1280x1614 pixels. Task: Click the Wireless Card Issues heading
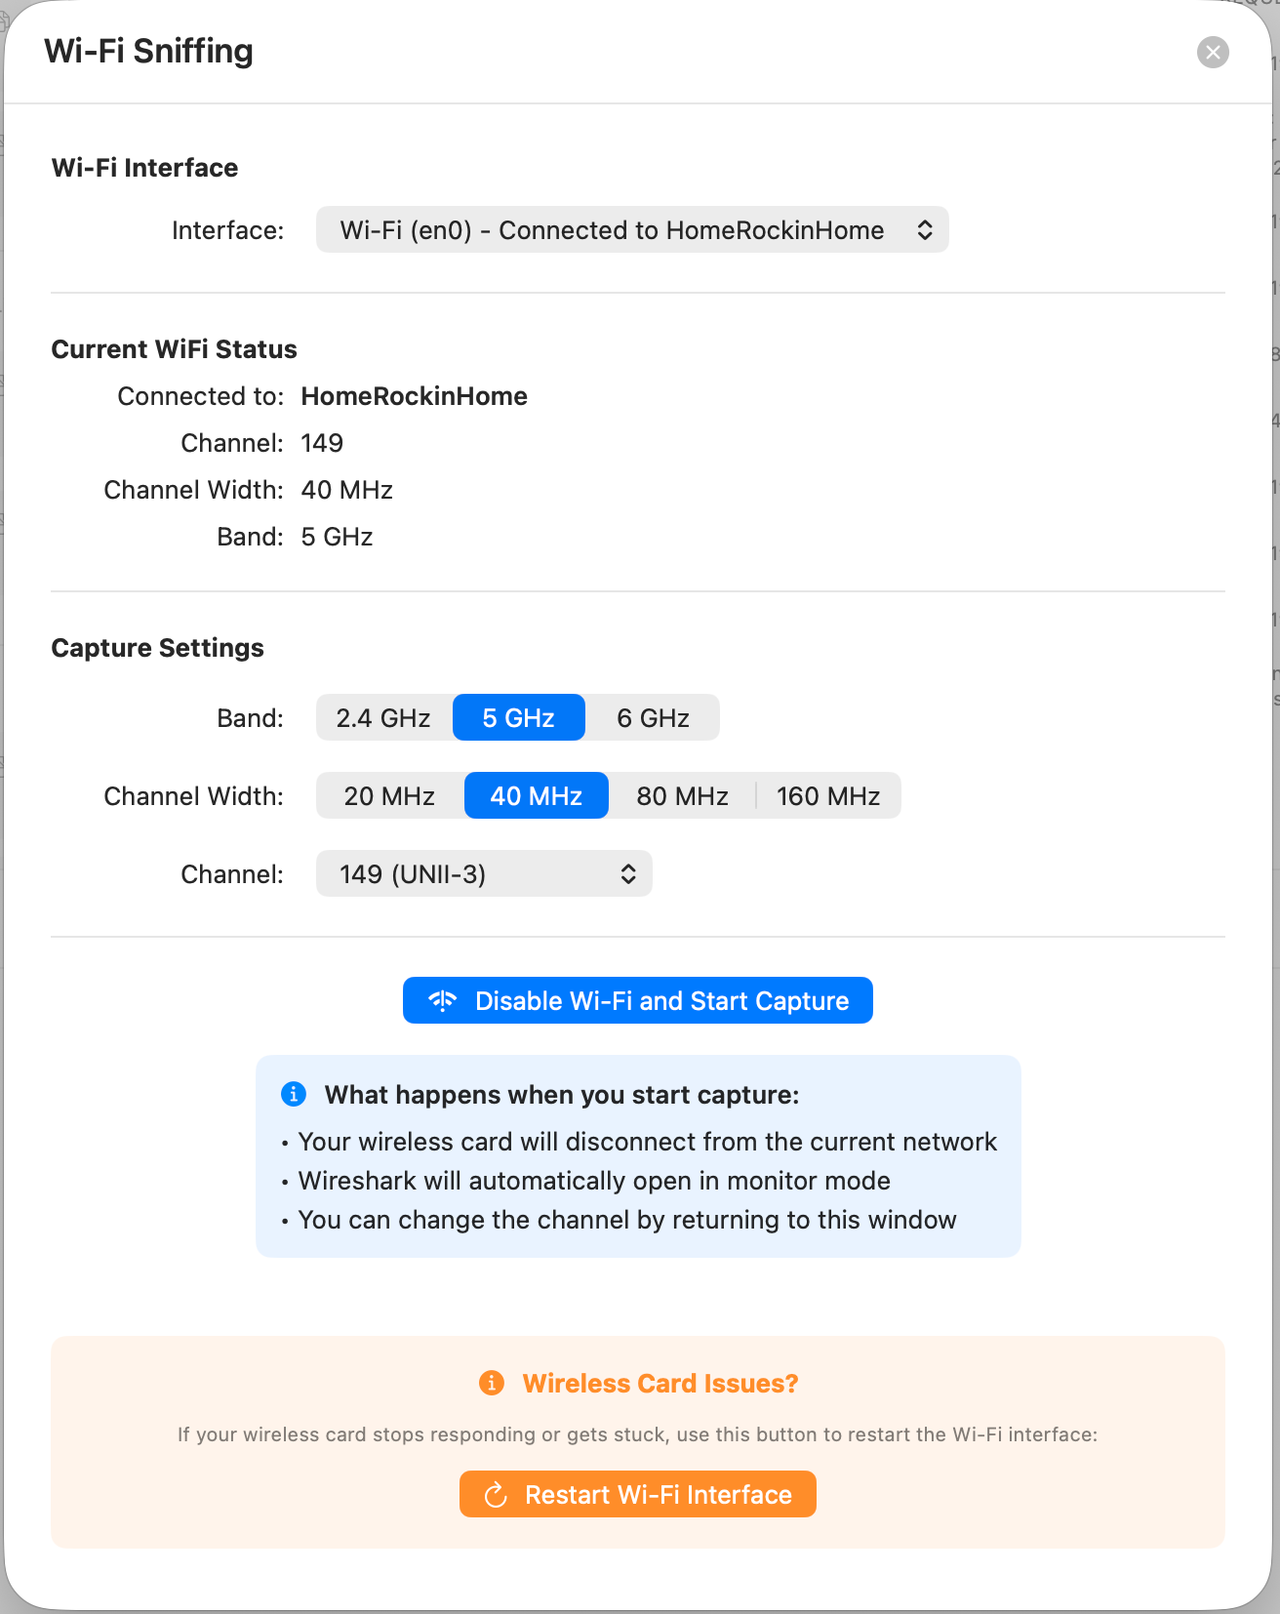click(x=660, y=1383)
